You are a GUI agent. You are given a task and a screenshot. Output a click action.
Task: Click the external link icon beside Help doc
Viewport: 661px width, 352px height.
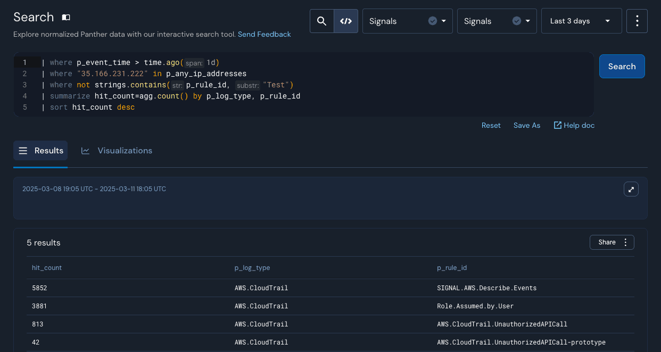click(x=558, y=125)
